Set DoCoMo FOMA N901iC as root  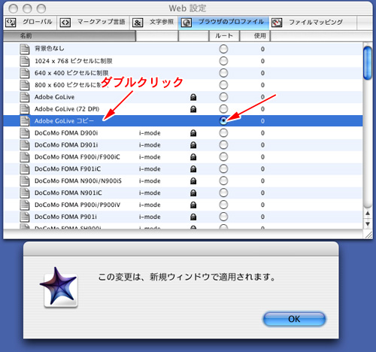coord(223,193)
